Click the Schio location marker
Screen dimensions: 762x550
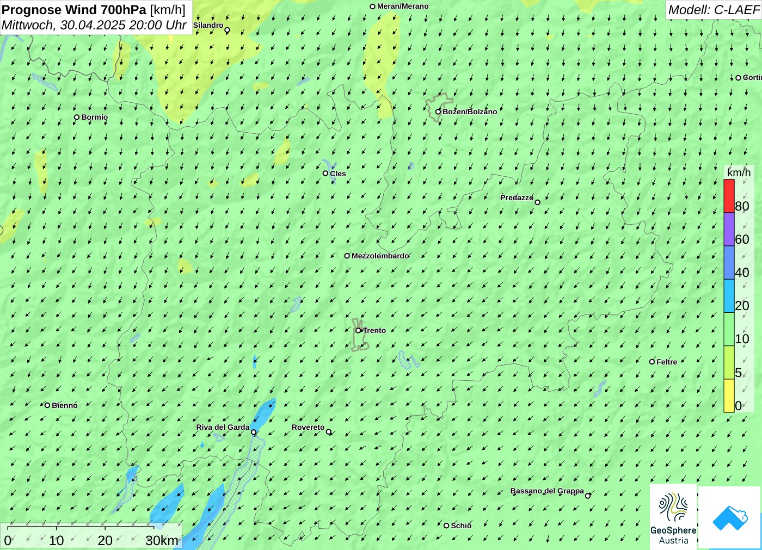(446, 526)
